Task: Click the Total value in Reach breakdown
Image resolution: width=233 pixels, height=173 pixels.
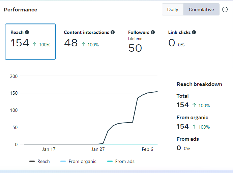Action: pos(182,105)
